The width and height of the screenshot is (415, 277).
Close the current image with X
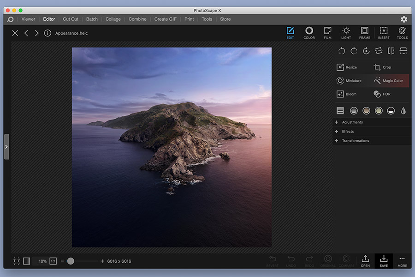(15, 33)
